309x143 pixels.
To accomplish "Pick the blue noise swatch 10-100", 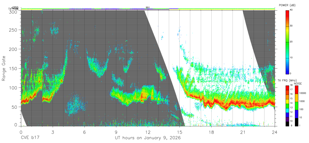I will (x=297, y=114).
